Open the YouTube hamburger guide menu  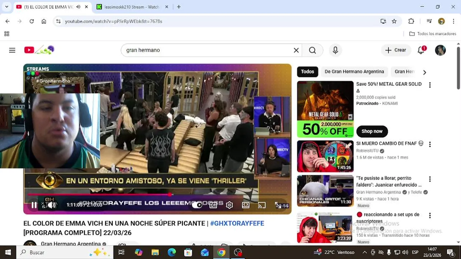(x=12, y=50)
